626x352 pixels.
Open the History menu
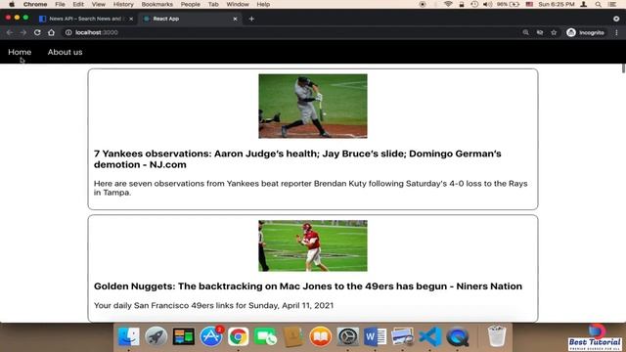tap(123, 4)
